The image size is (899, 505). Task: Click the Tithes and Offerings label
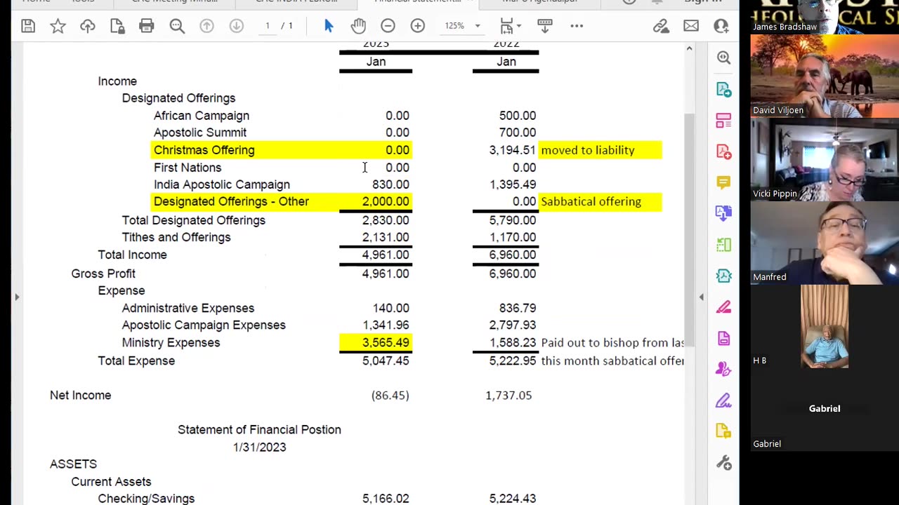coord(176,237)
